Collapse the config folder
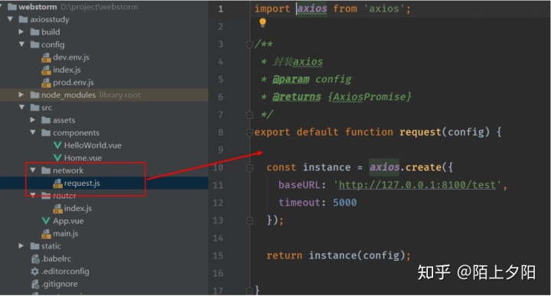Image resolution: width=551 pixels, height=296 pixels. pyautogui.click(x=21, y=44)
